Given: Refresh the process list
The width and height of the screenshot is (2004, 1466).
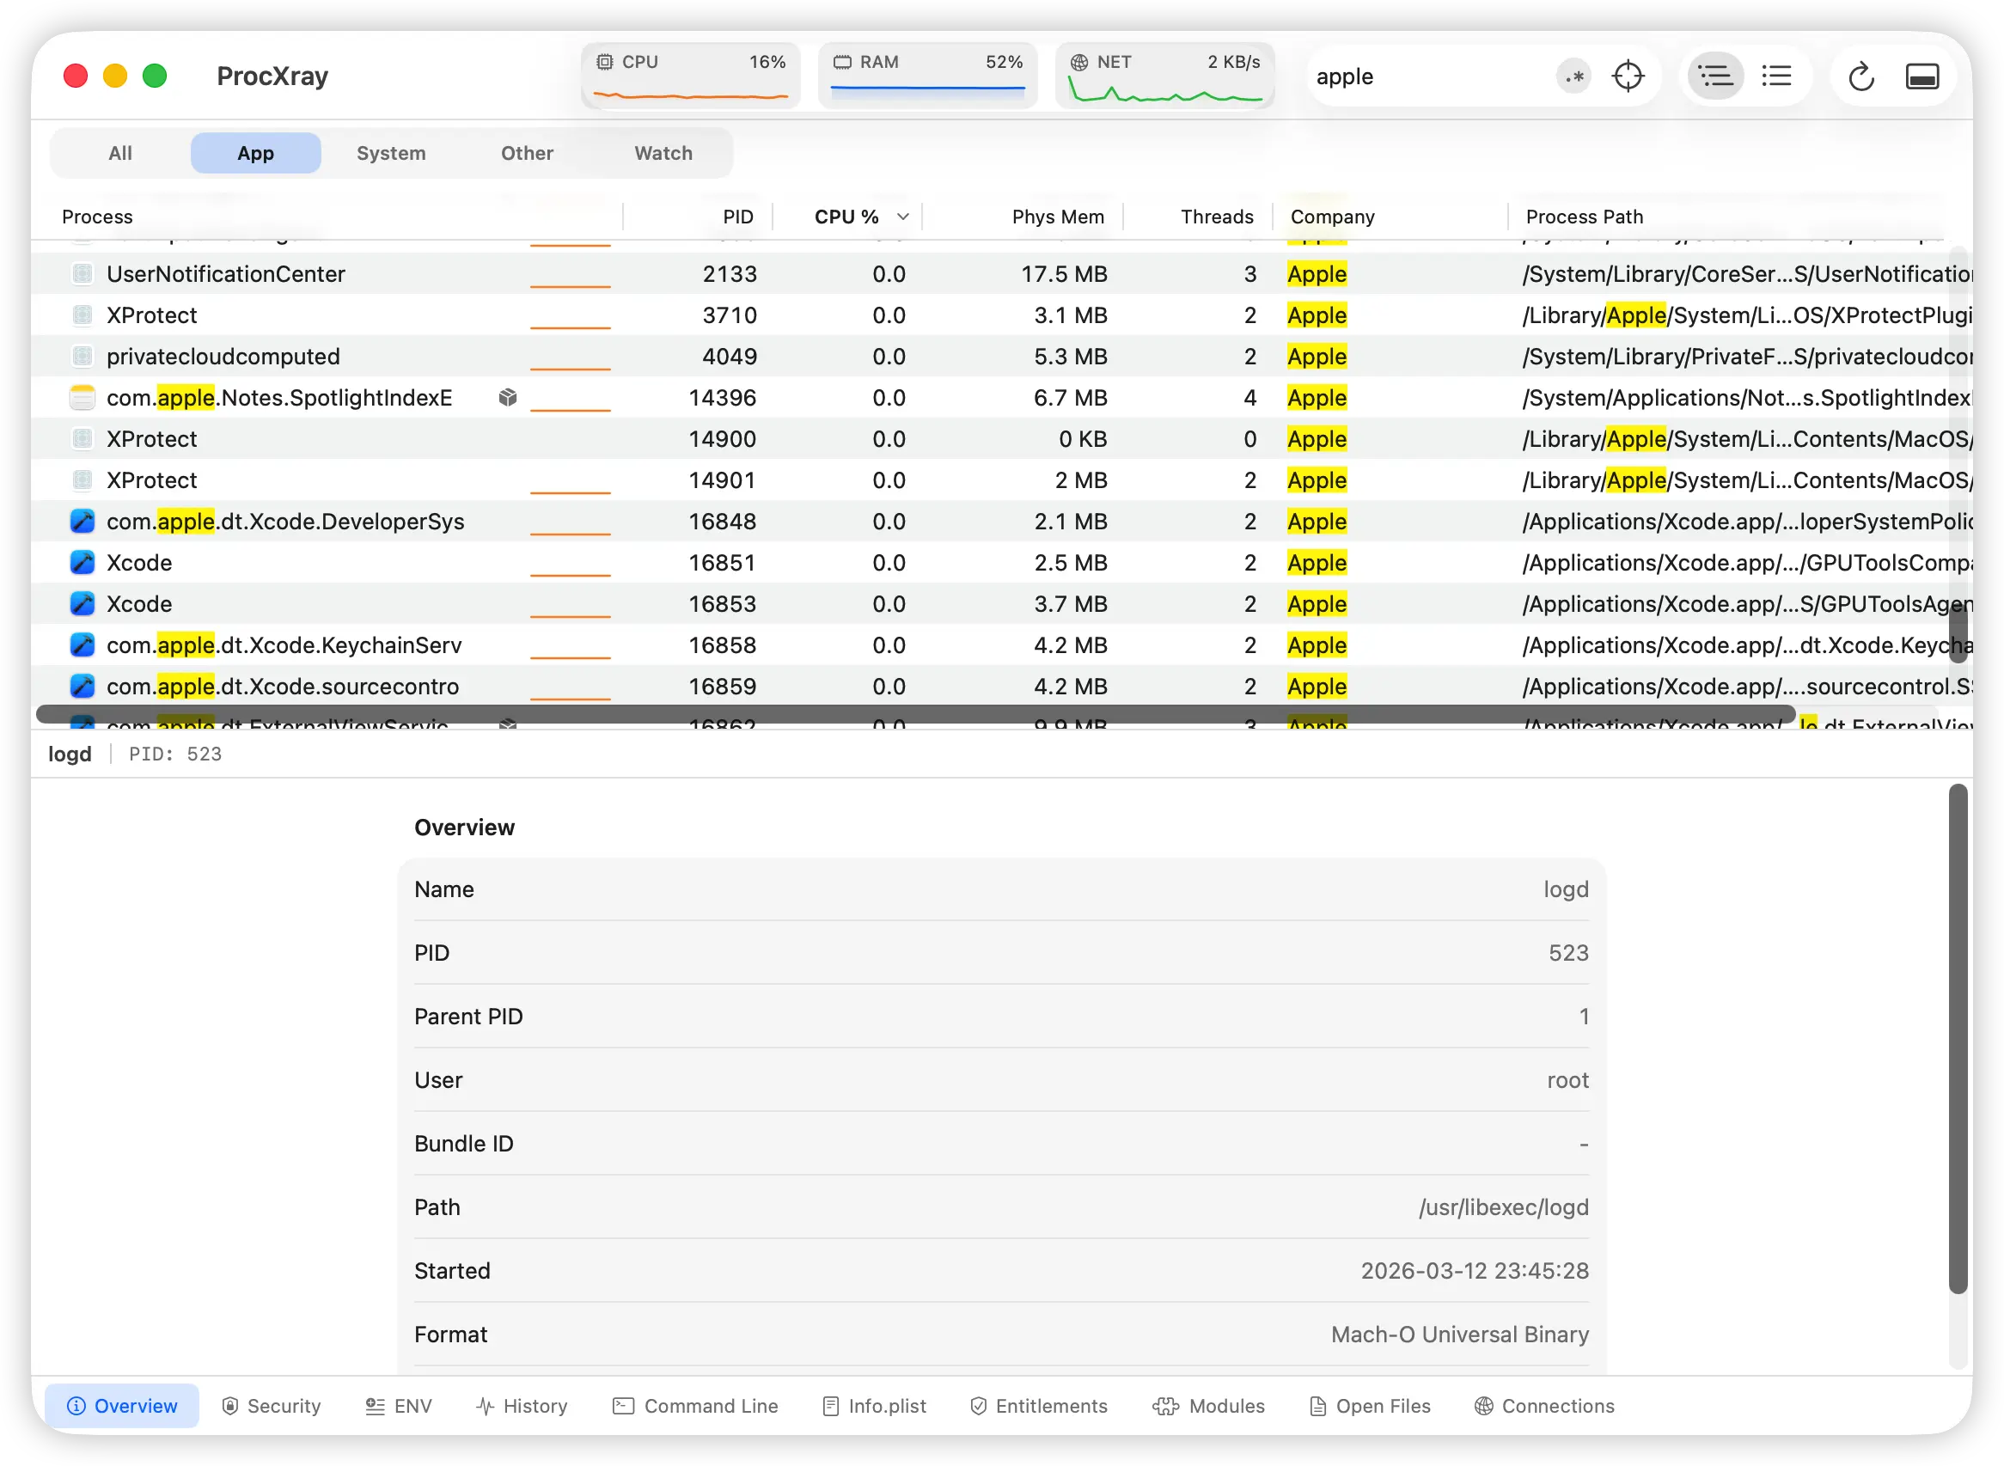Looking at the screenshot, I should coord(1861,76).
